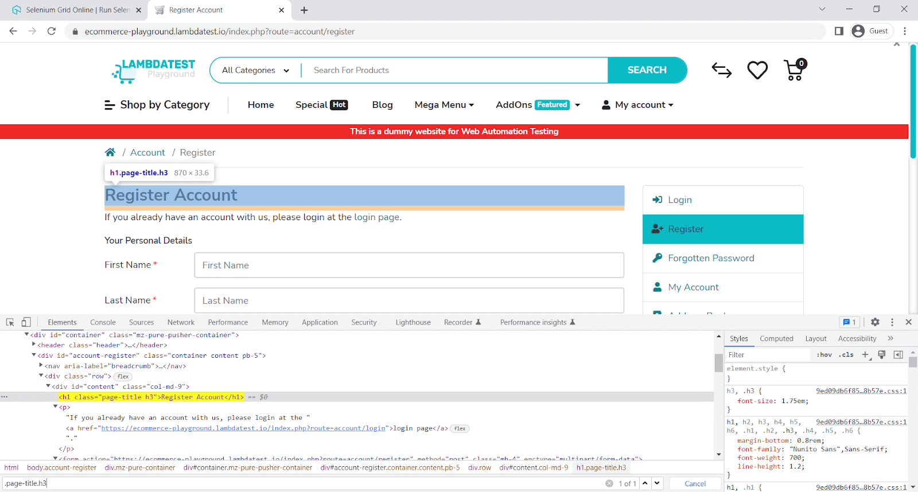Image resolution: width=918 pixels, height=492 pixels.
Task: Switch to the Sources tab
Action: [141, 322]
